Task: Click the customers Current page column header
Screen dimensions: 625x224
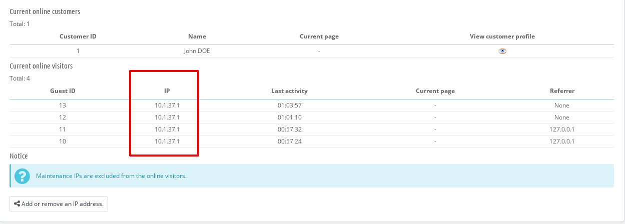Action: [x=319, y=36]
